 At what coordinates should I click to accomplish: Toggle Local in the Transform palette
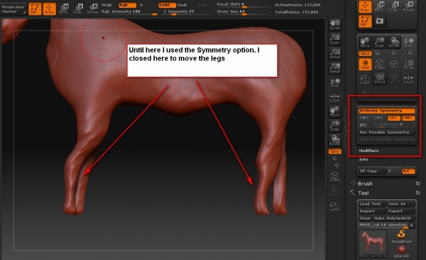point(408,42)
